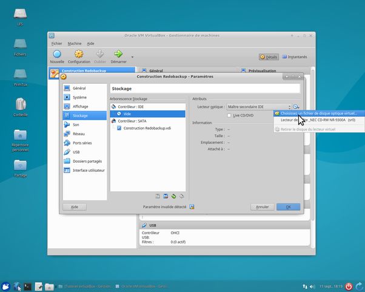
Task: Open the Fichier menu
Action: click(x=56, y=43)
